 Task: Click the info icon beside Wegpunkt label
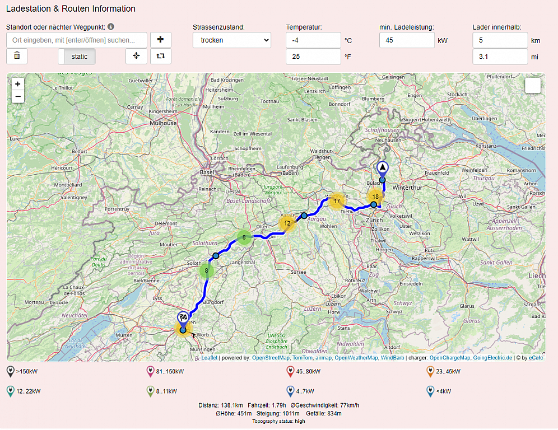click(111, 27)
